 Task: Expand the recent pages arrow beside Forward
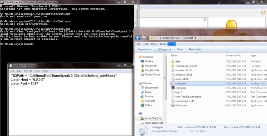tap(148, 38)
